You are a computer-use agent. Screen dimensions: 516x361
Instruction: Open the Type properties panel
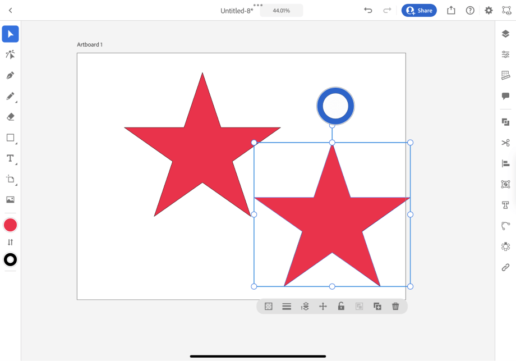pos(505,205)
